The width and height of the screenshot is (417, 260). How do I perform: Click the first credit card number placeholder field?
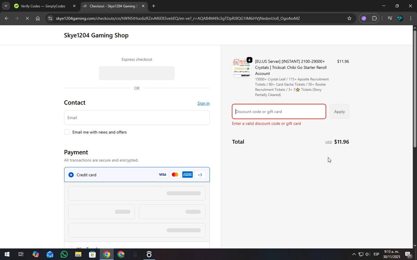(x=137, y=193)
